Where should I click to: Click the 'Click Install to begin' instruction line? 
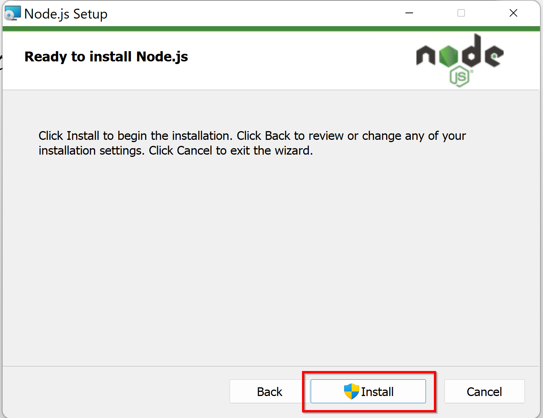tap(252, 136)
